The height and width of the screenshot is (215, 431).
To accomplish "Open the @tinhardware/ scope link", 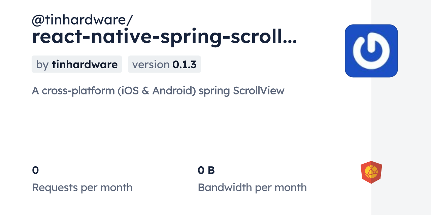I will 82,20.
